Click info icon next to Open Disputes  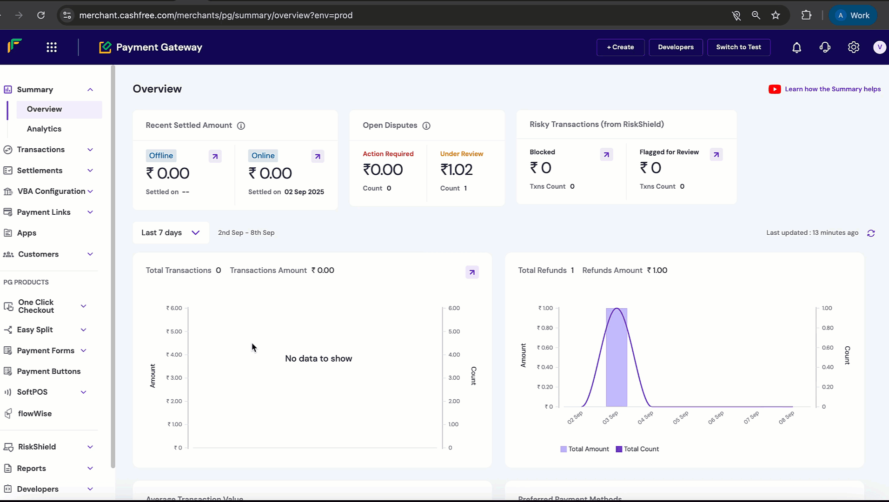426,126
